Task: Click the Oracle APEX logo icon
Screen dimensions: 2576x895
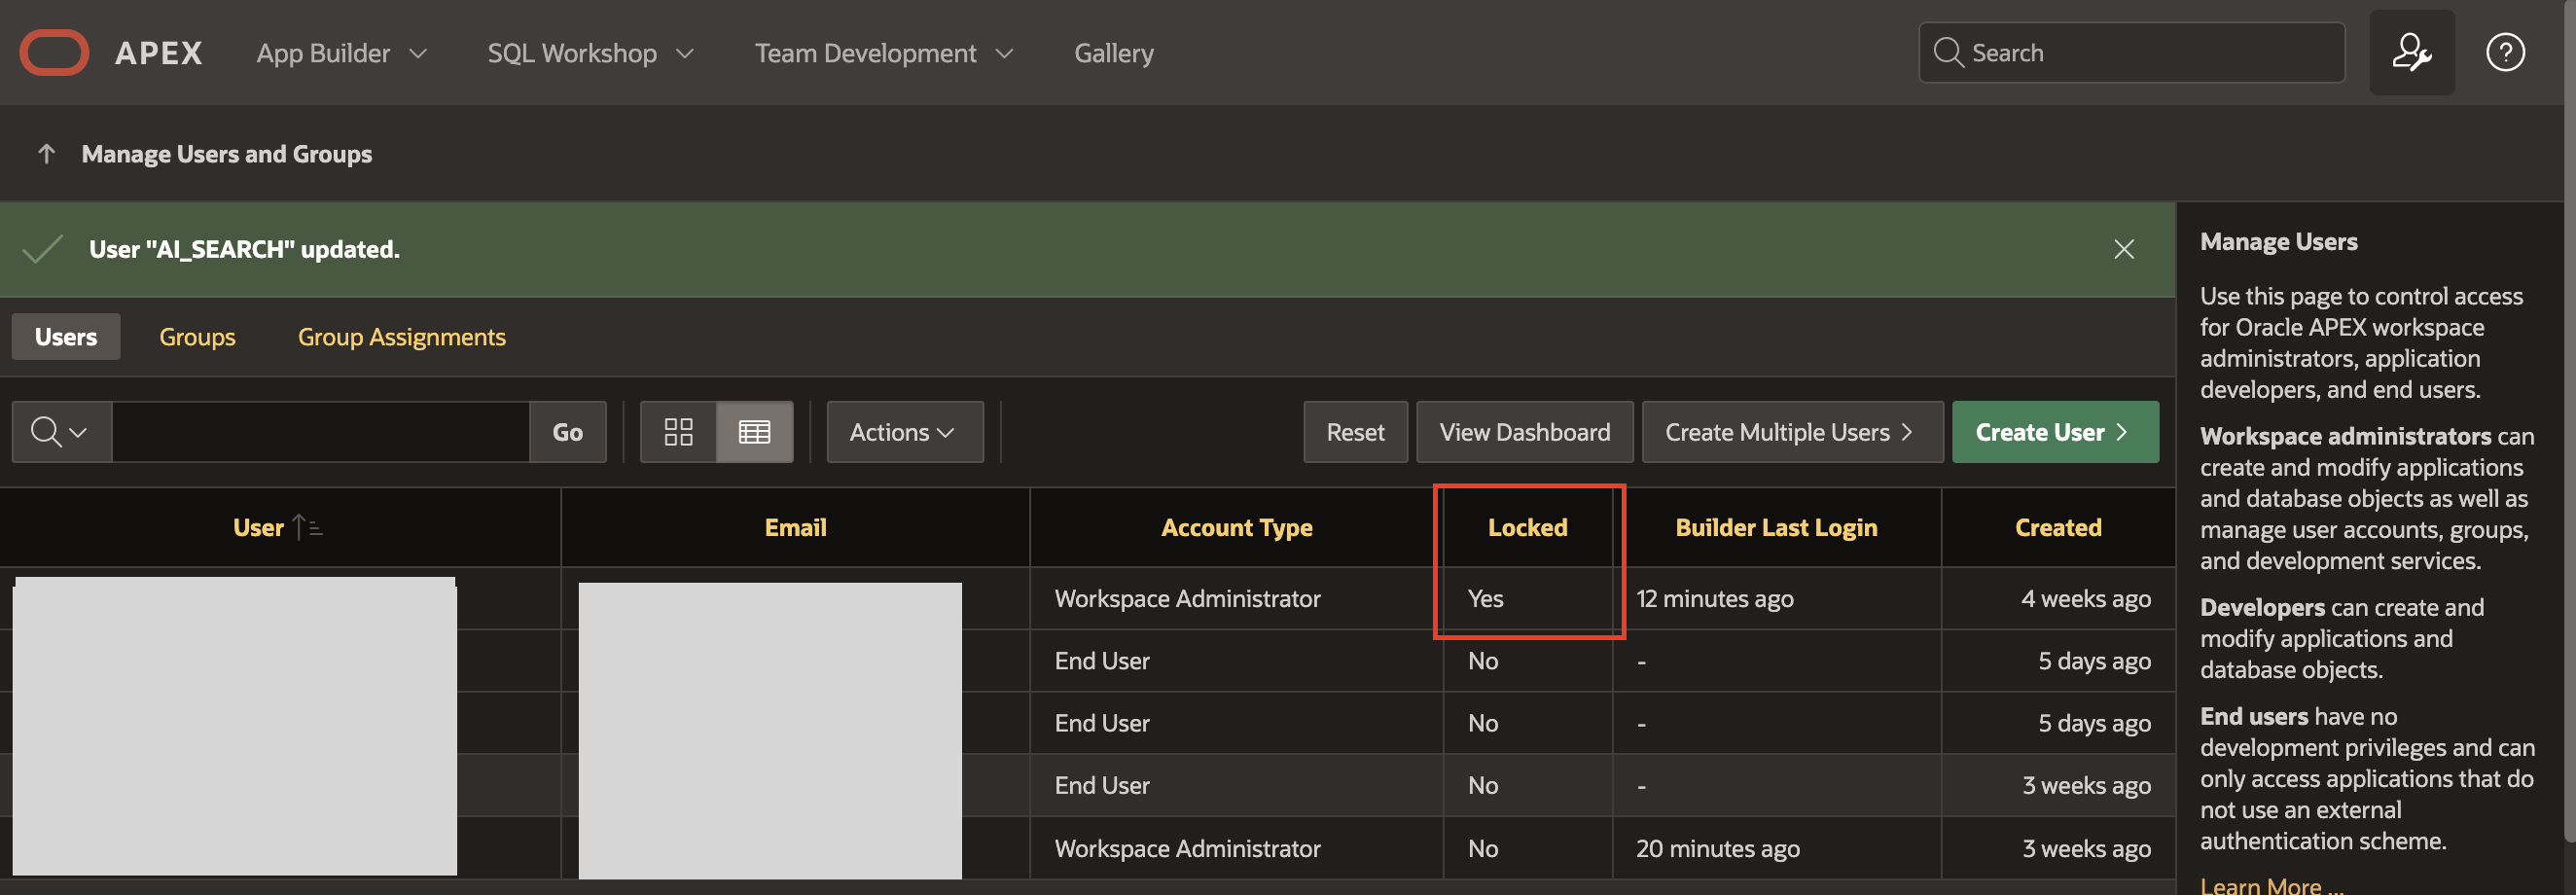Action: click(54, 53)
